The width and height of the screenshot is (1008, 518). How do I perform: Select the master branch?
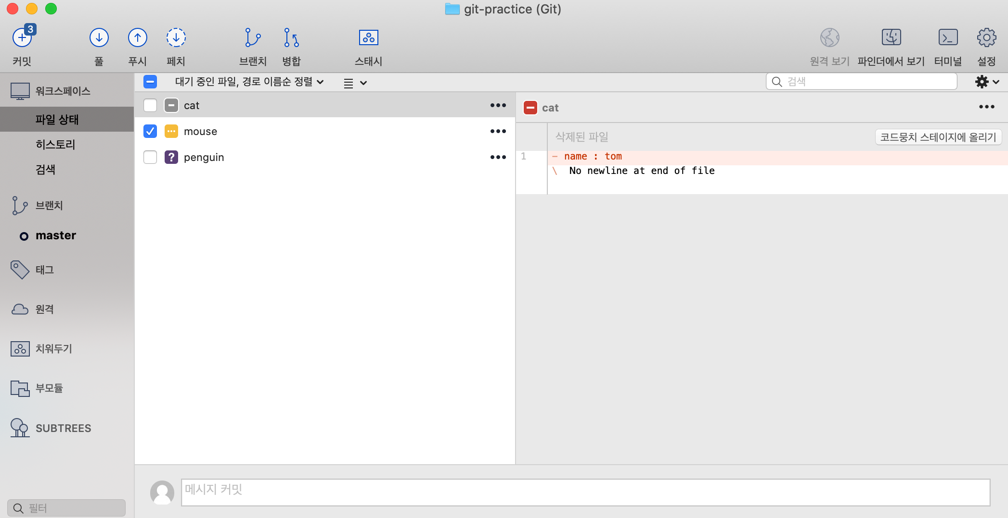click(56, 235)
